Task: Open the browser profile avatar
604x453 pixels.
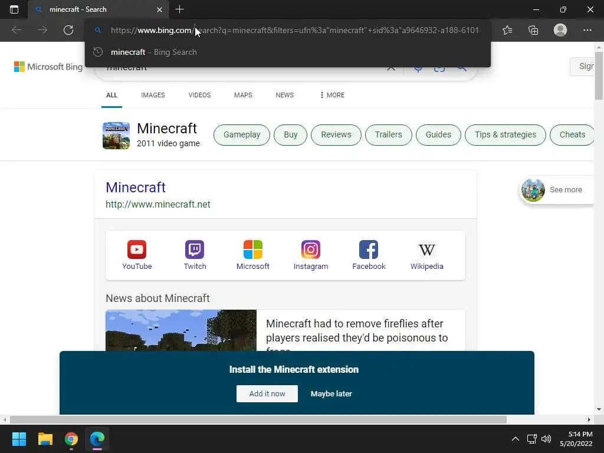Action: click(x=560, y=30)
